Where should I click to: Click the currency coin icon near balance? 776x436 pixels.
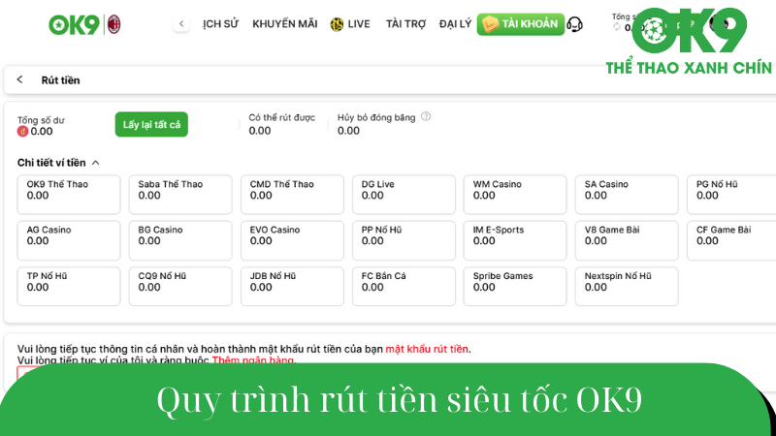click(x=22, y=131)
